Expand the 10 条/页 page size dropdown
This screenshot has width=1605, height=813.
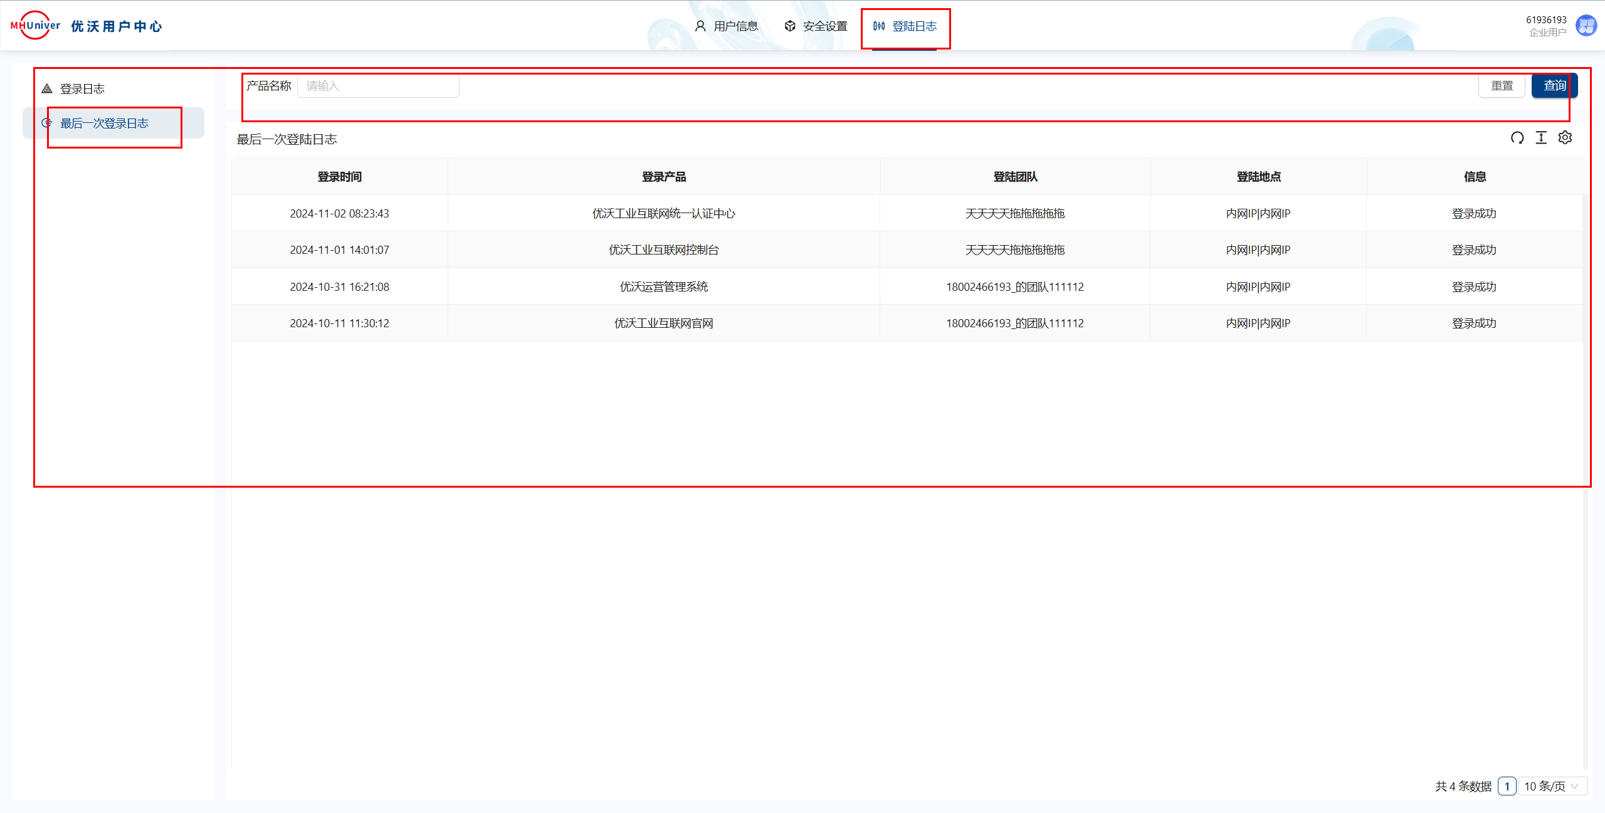[x=1552, y=786]
